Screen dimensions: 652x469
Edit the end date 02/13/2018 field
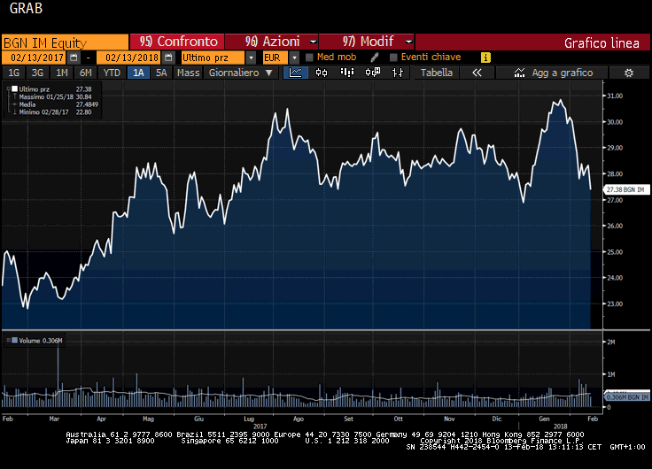[x=129, y=58]
